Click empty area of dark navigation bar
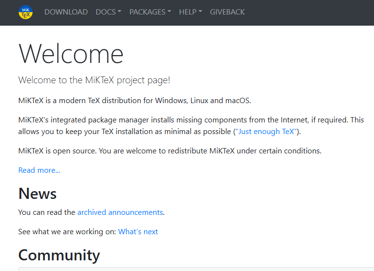 click(x=310, y=12)
